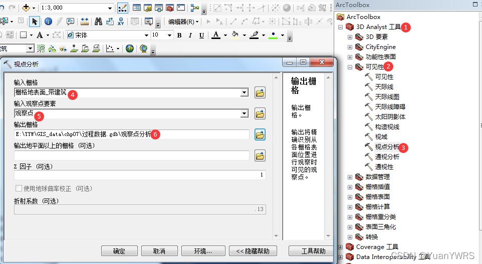The image size is (482, 264).
Task: Open the Create Viewer Window magnifier icon
Action: 149,21
